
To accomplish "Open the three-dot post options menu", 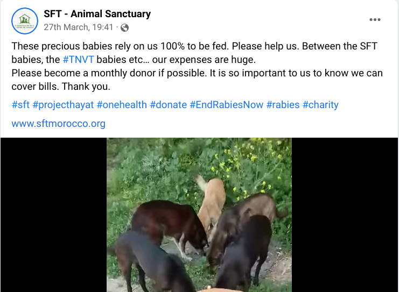I will click(375, 19).
